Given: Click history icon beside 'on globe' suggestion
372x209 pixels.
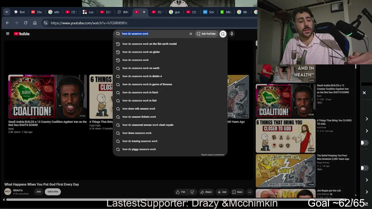Looking at the screenshot, I should coord(118,52).
